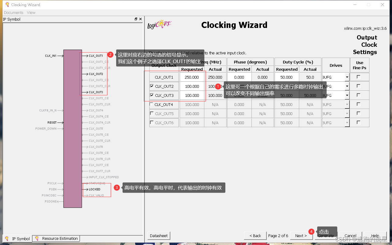Click the CLK_IN1 port on symbol
The width and height of the screenshot is (392, 245).
51,56
